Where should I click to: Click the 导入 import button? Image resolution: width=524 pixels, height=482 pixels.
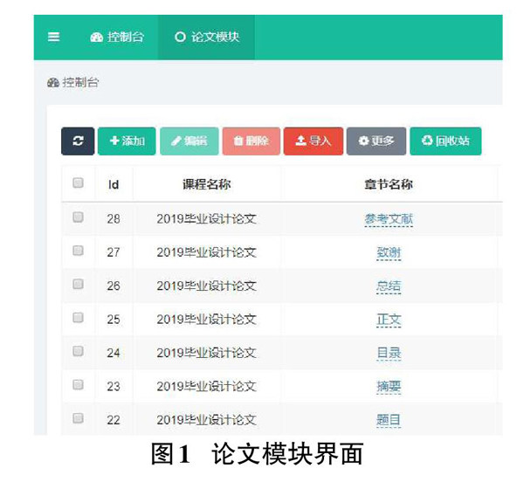point(313,141)
